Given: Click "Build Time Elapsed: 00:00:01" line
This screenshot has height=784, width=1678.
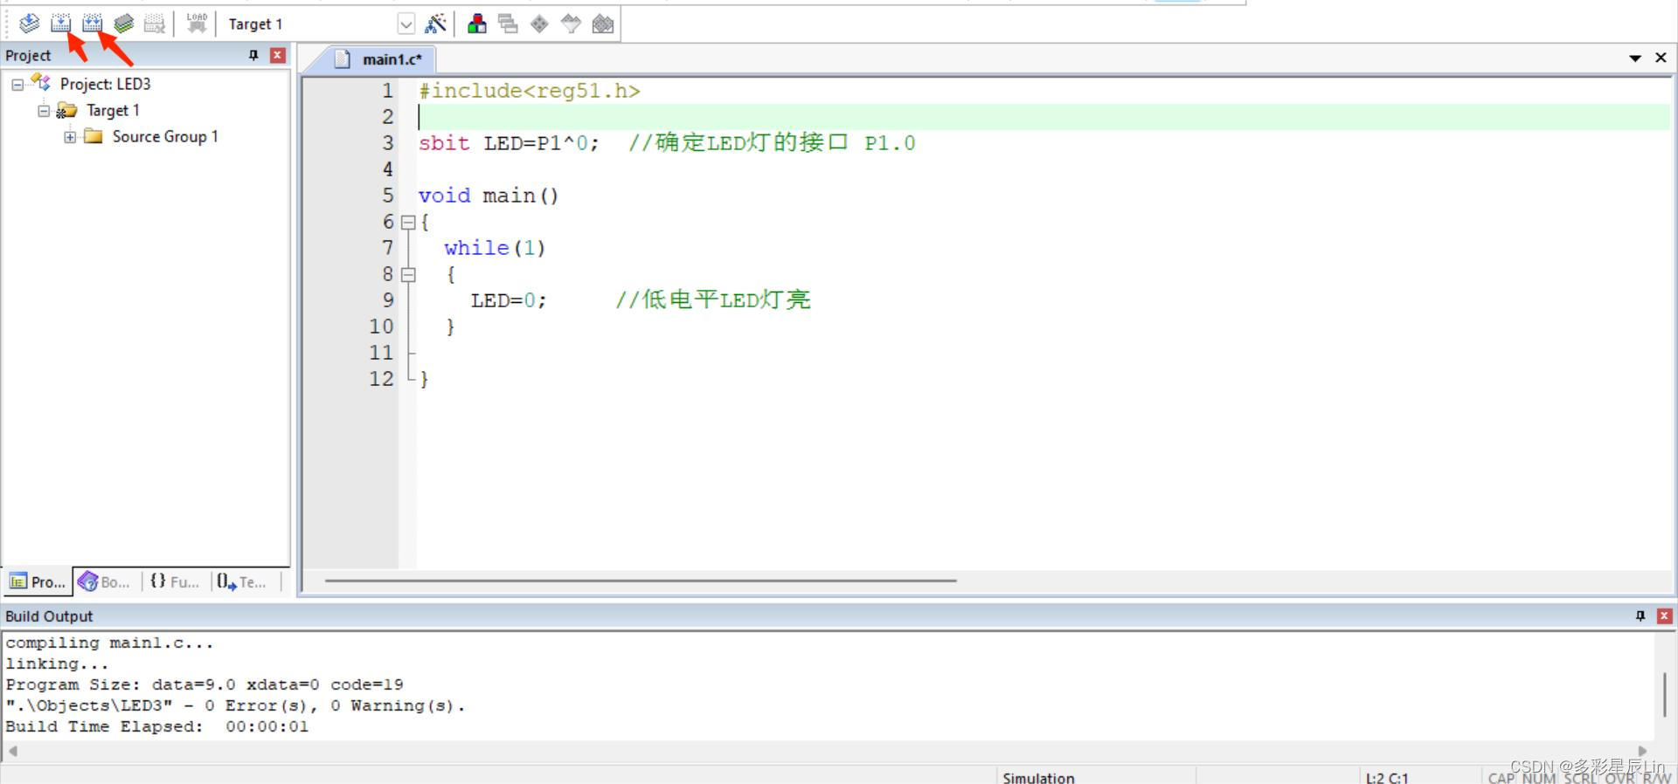Looking at the screenshot, I should point(157,726).
